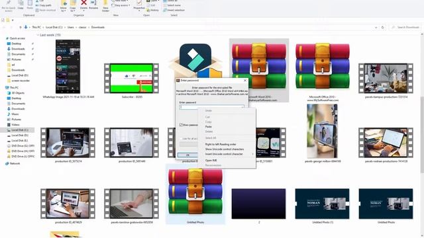Select Local Disk (C:) in navigation pane
Screen dimensions: 424x238
pos(19,130)
